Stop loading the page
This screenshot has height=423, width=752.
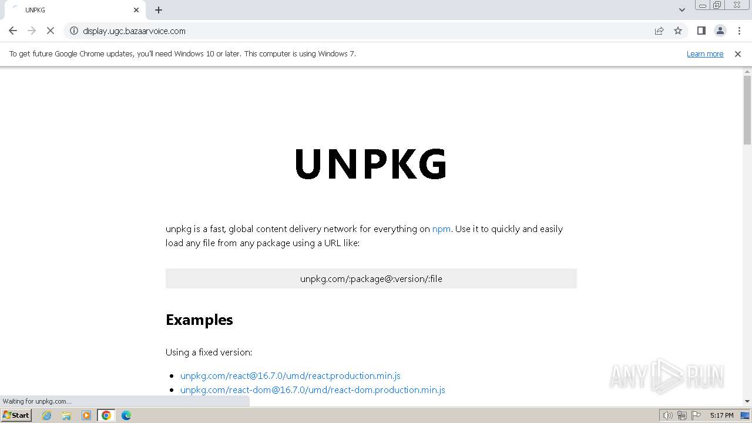(x=51, y=31)
